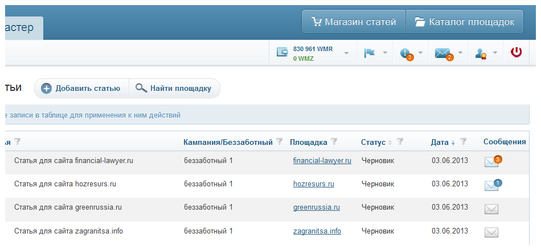Open the Каталог площадок tab
This screenshot has height=250, width=541.
coord(465,22)
